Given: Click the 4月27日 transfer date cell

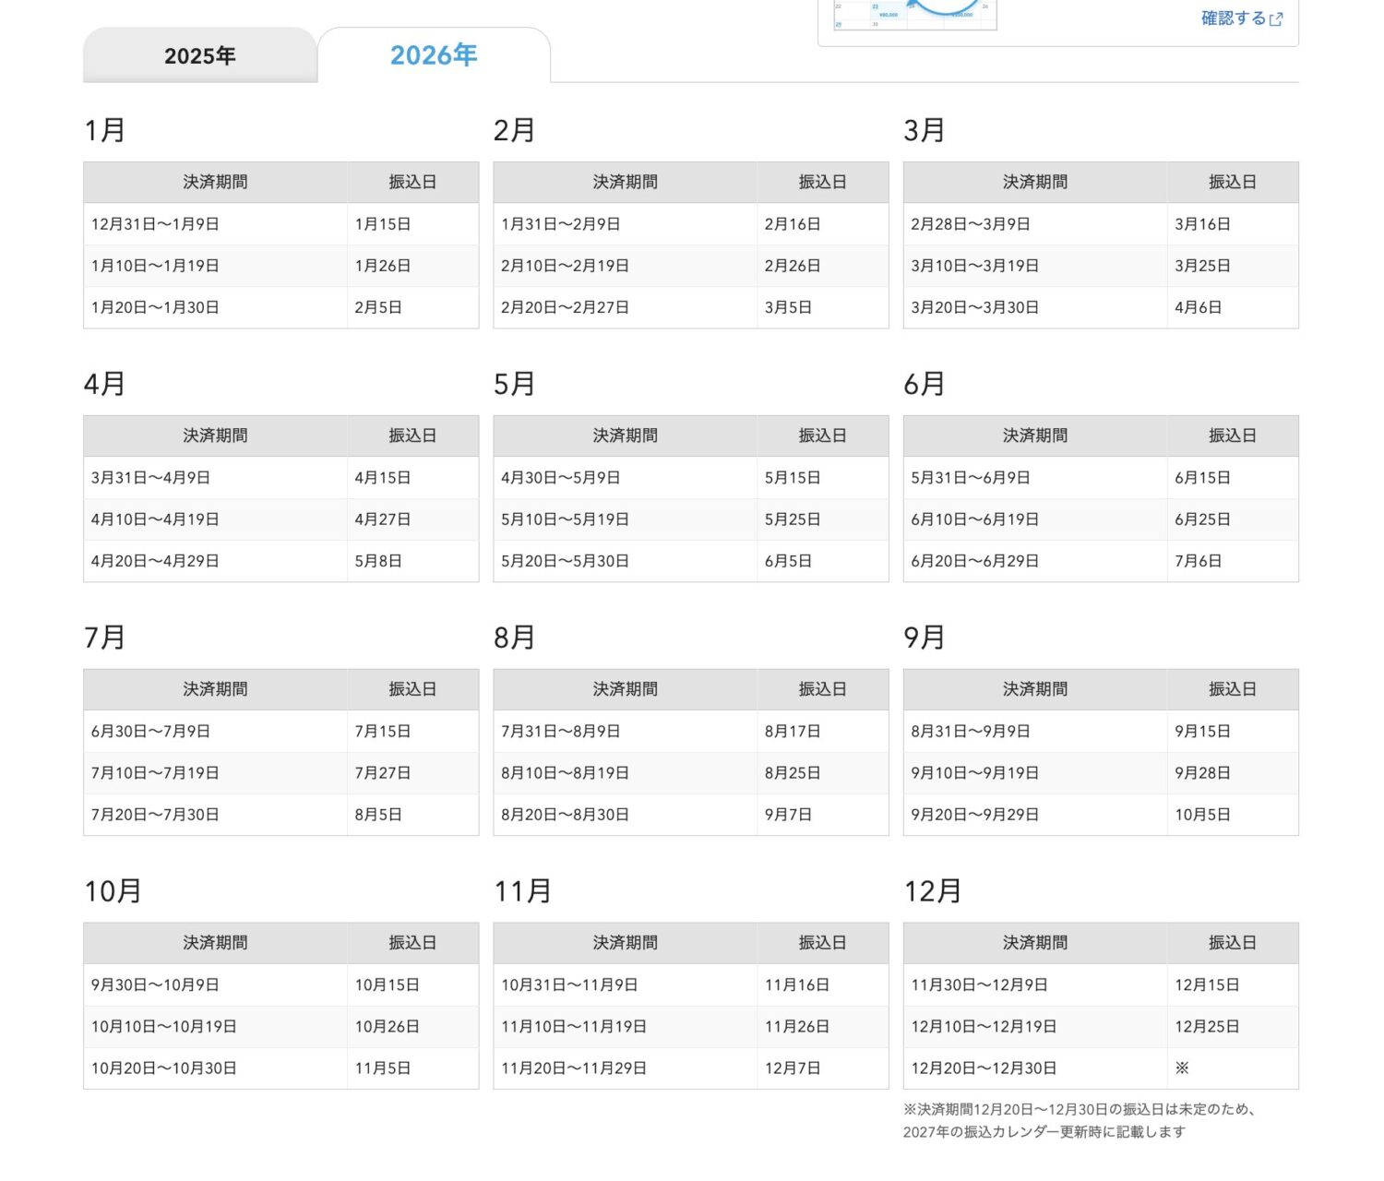Looking at the screenshot, I should click(382, 519).
